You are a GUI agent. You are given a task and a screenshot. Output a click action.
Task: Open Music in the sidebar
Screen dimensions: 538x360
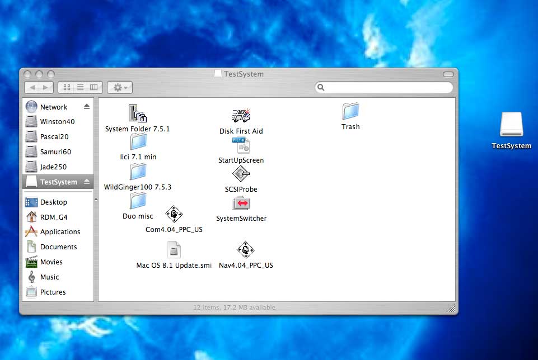click(49, 277)
